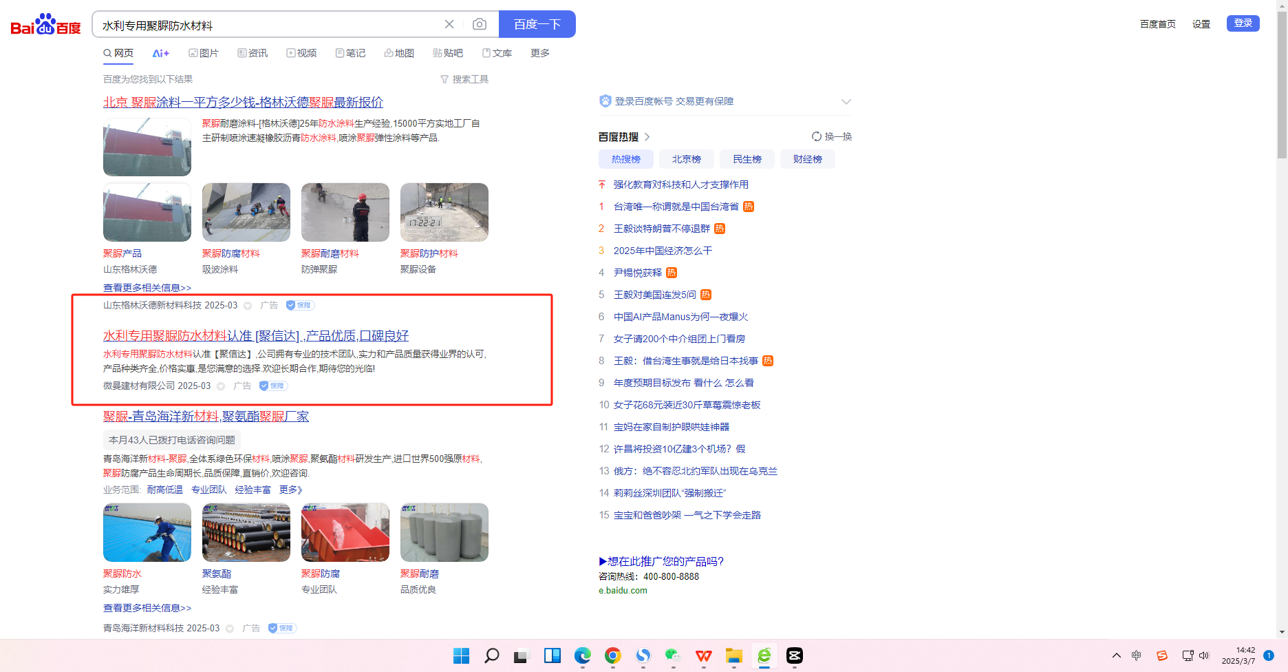Click the search query input field
Screen dimensions: 1288x672
[268, 25]
